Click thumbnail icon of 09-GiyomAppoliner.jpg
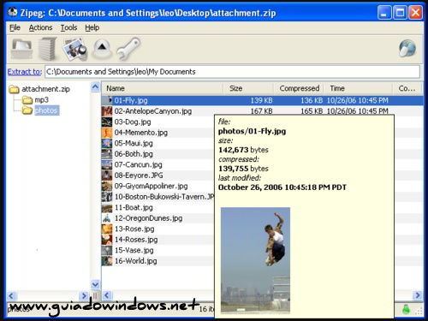The height and width of the screenshot is (321, 428). [107, 186]
